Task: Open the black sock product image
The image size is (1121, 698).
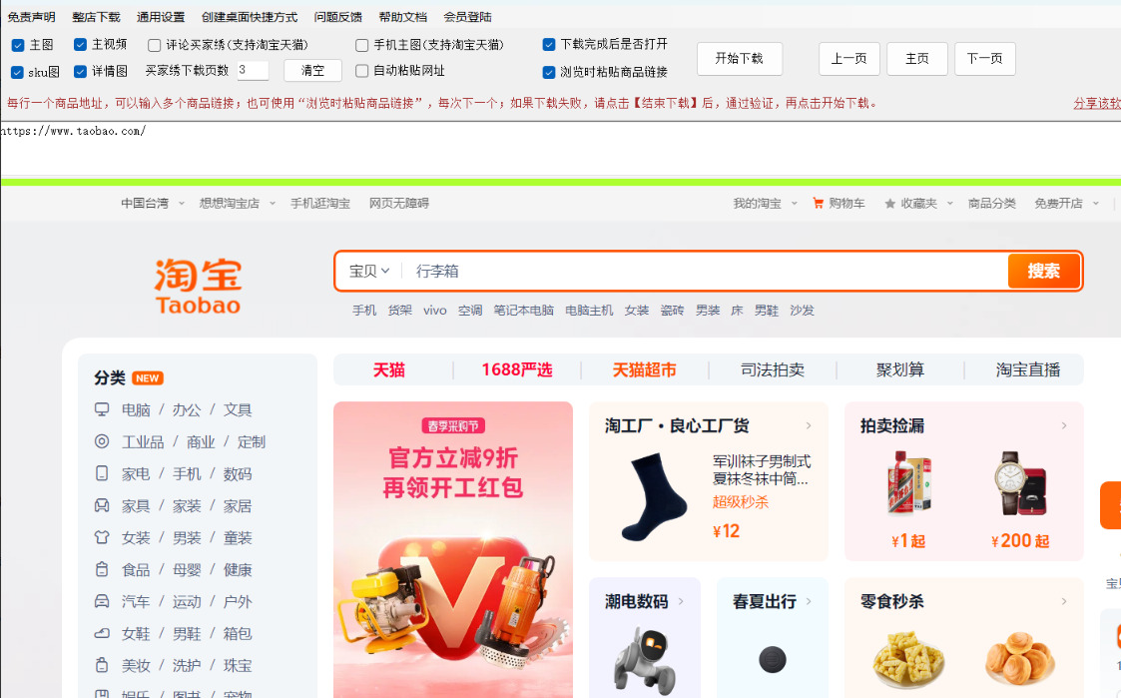Action: click(x=654, y=496)
